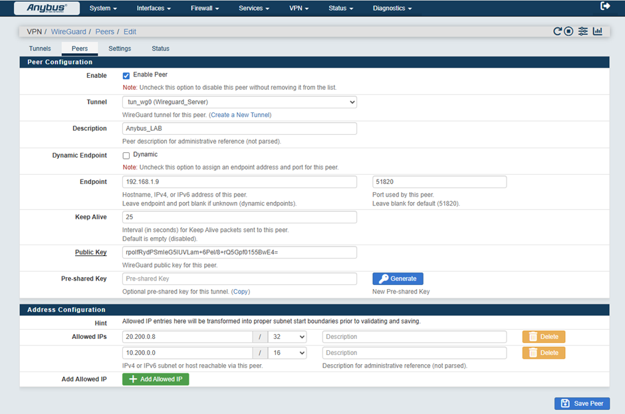Click the logout icon in top bar
Viewport: 625px width, 414px height.
point(605,7)
